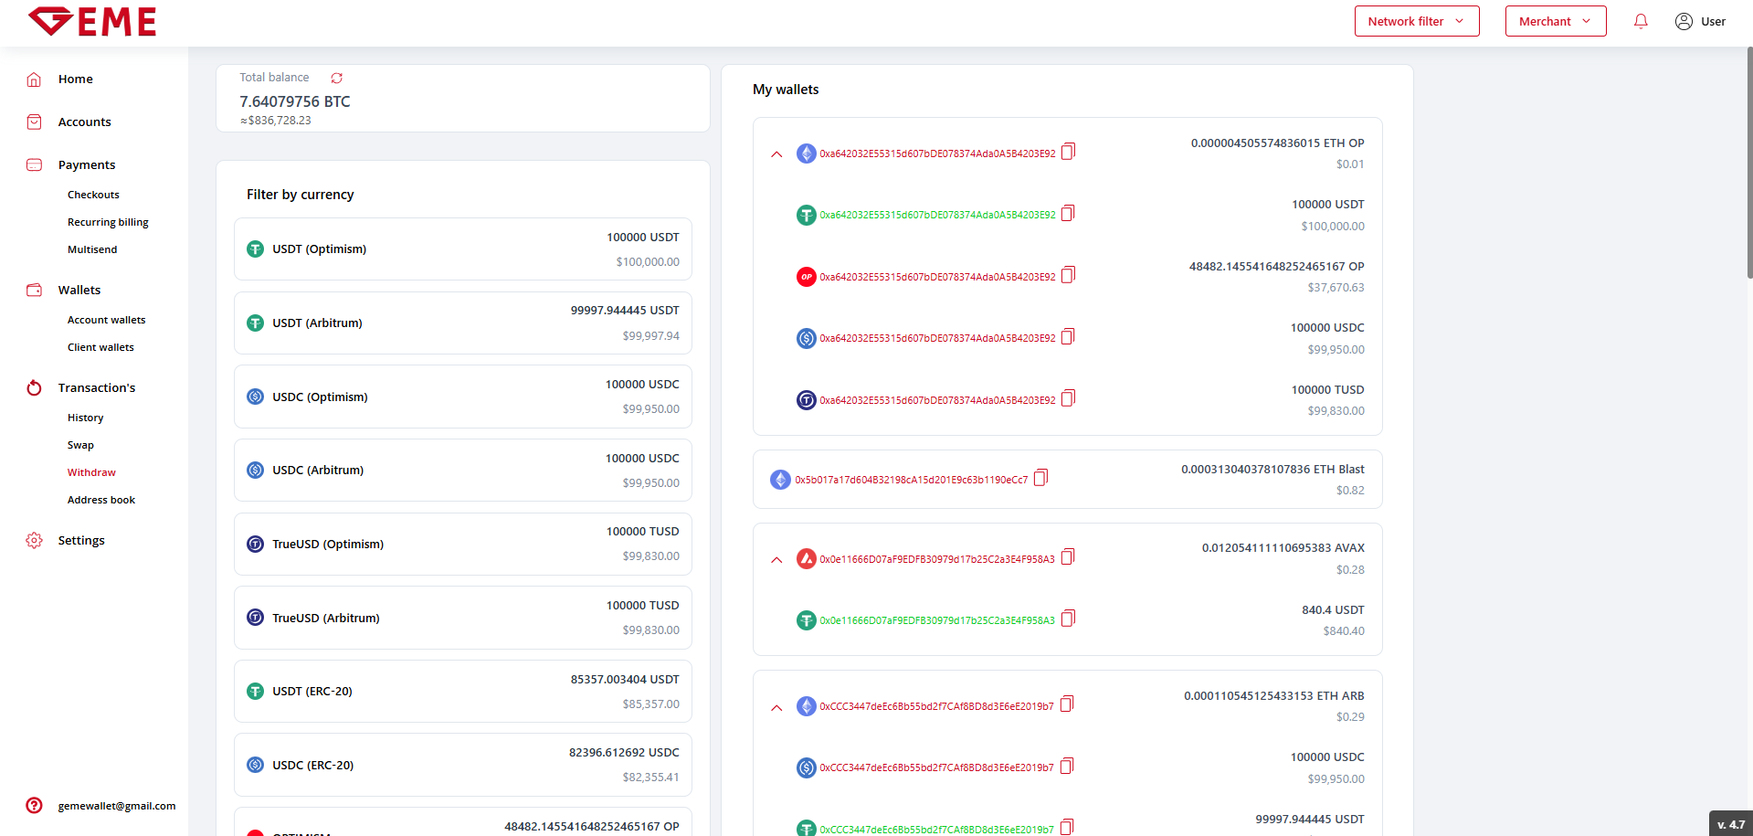Click the help icon near support email
The width and height of the screenshot is (1753, 836).
coord(34,805)
